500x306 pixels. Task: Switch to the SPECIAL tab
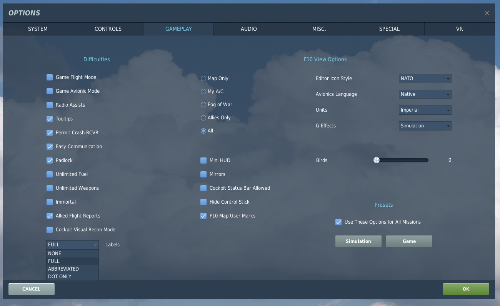pos(389,29)
